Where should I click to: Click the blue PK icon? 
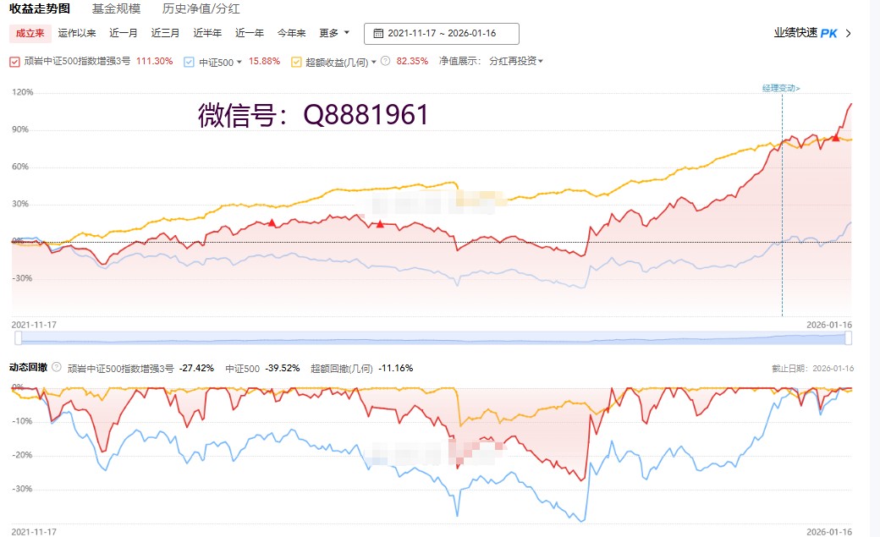828,33
